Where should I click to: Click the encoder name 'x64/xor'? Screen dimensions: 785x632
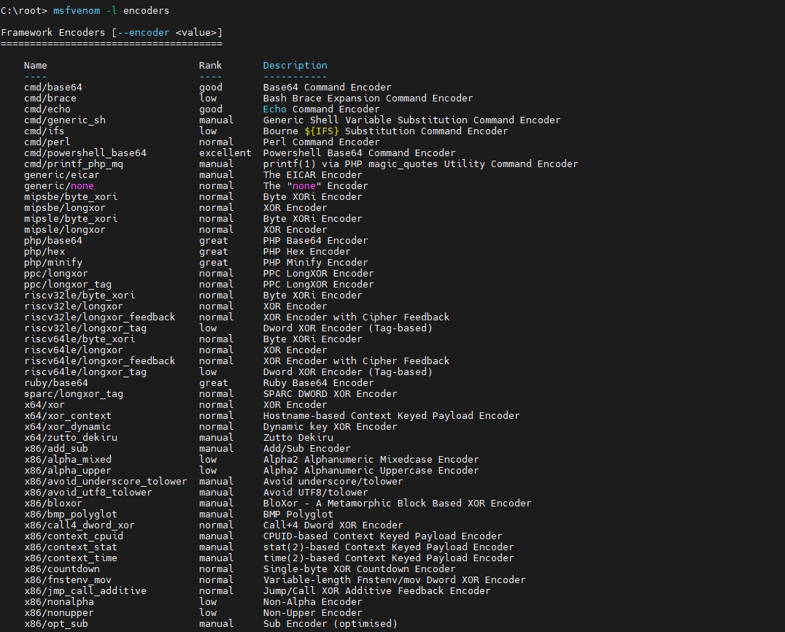45,405
